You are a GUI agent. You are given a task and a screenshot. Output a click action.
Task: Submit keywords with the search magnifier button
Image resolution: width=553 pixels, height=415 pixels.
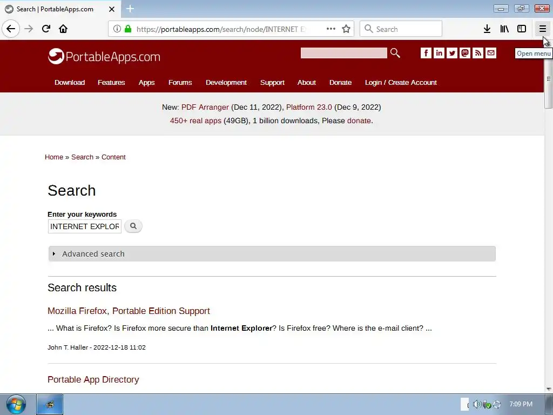[133, 226]
